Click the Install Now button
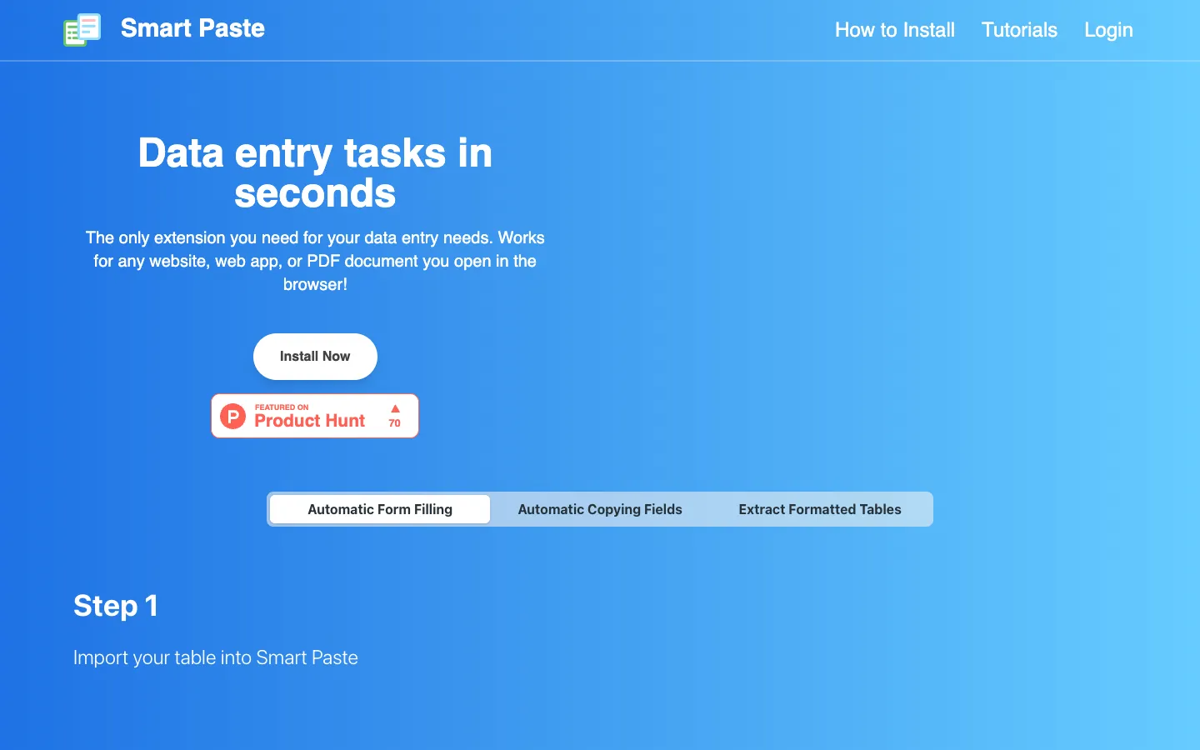This screenshot has width=1200, height=750. pyautogui.click(x=315, y=357)
